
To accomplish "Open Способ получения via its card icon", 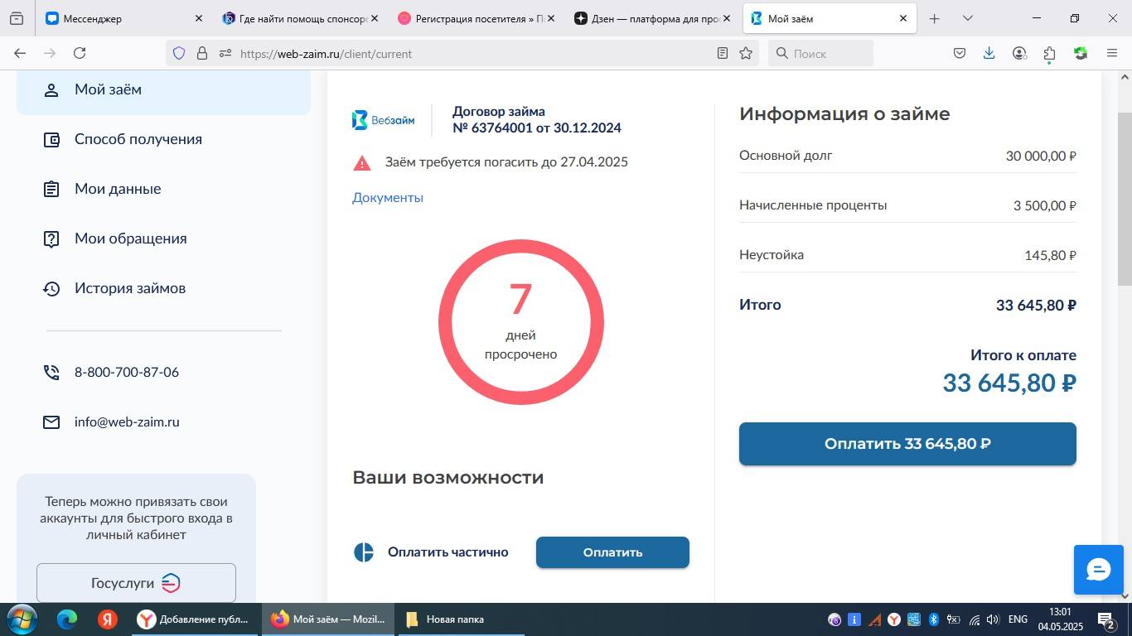I will tap(51, 138).
